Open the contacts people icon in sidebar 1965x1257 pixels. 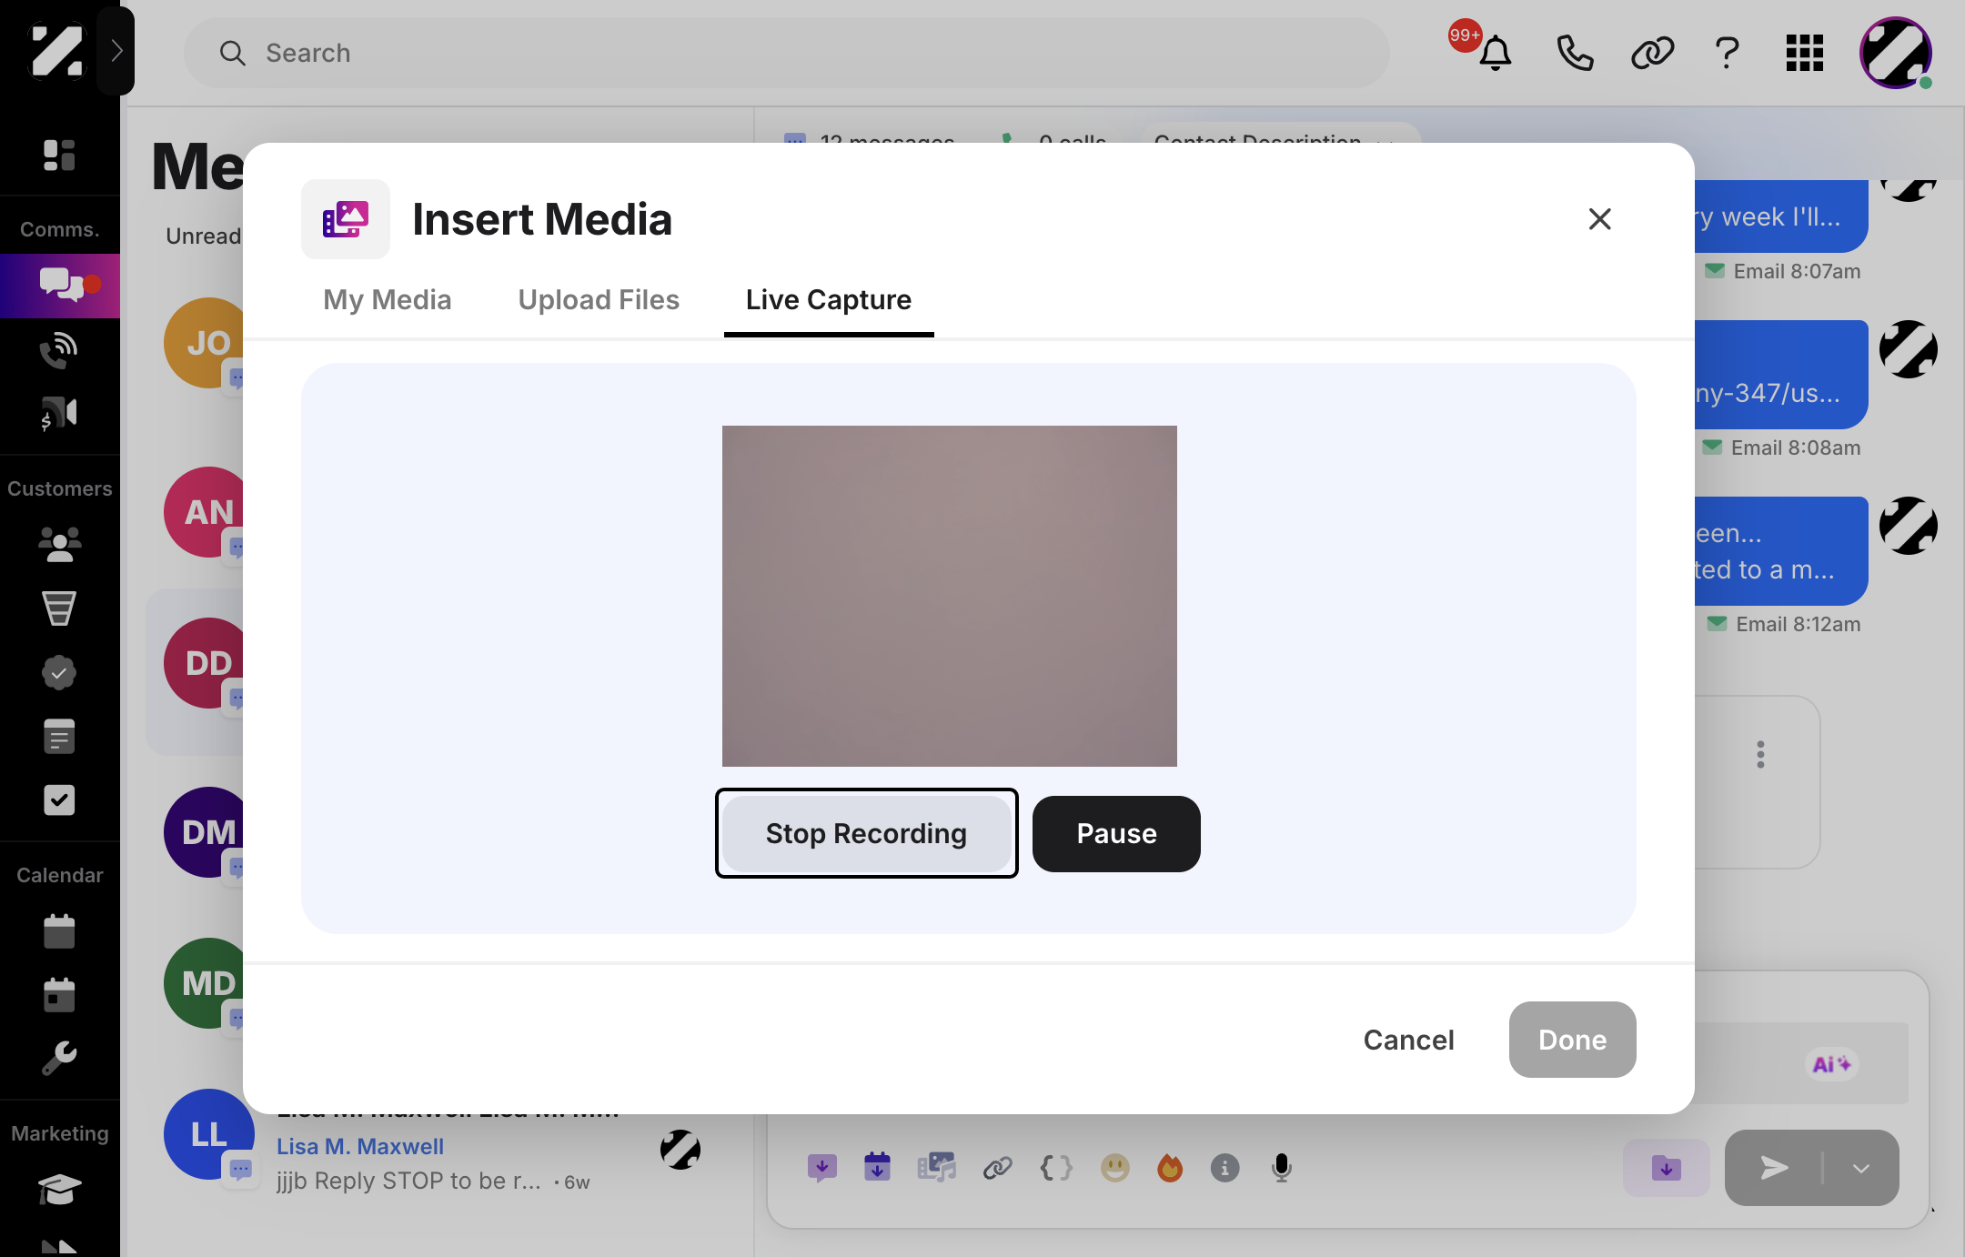click(x=59, y=544)
